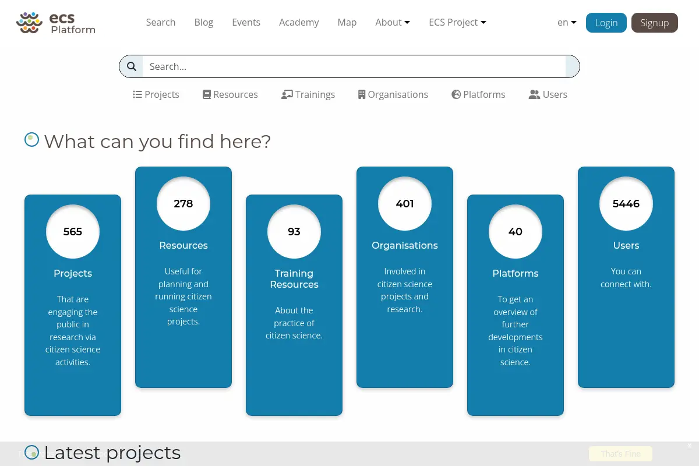Click the Resources card title
699x466 pixels.
tap(183, 245)
